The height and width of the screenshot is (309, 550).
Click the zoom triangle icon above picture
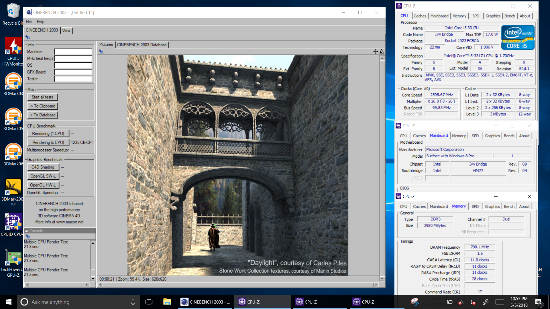click(382, 51)
